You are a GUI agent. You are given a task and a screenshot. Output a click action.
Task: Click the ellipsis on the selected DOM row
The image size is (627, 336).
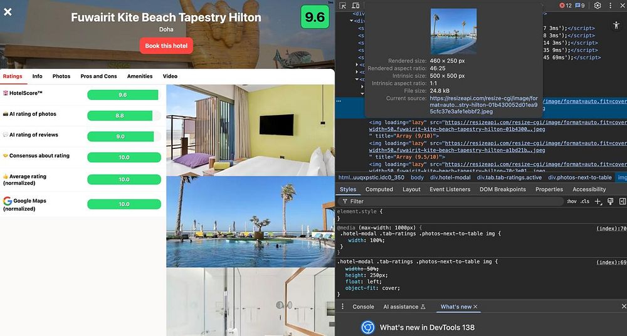point(339,101)
